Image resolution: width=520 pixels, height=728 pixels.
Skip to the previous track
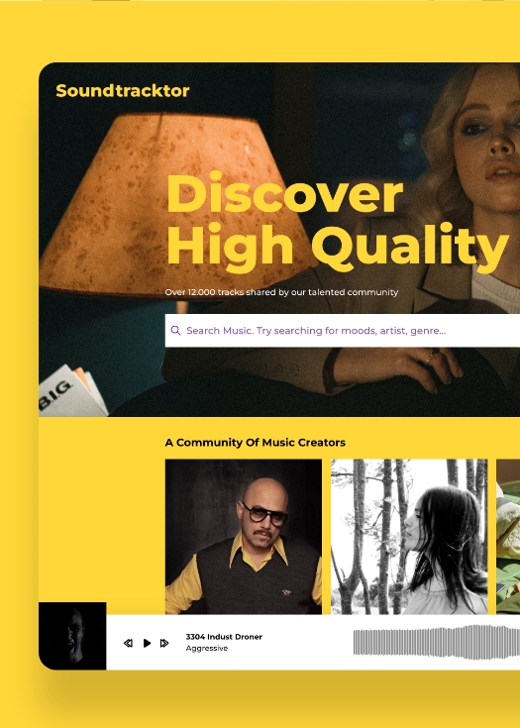pos(128,643)
